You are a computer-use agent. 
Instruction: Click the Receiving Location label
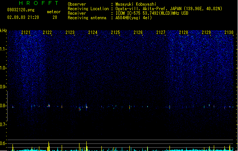coord(88,9)
